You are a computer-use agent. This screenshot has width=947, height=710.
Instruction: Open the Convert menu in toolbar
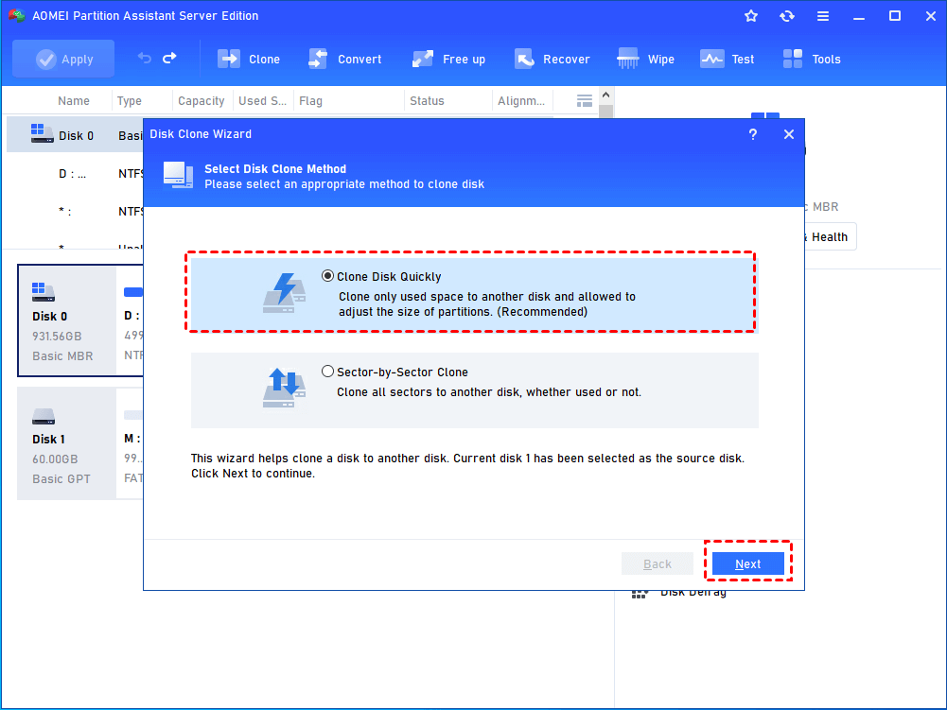coord(345,60)
